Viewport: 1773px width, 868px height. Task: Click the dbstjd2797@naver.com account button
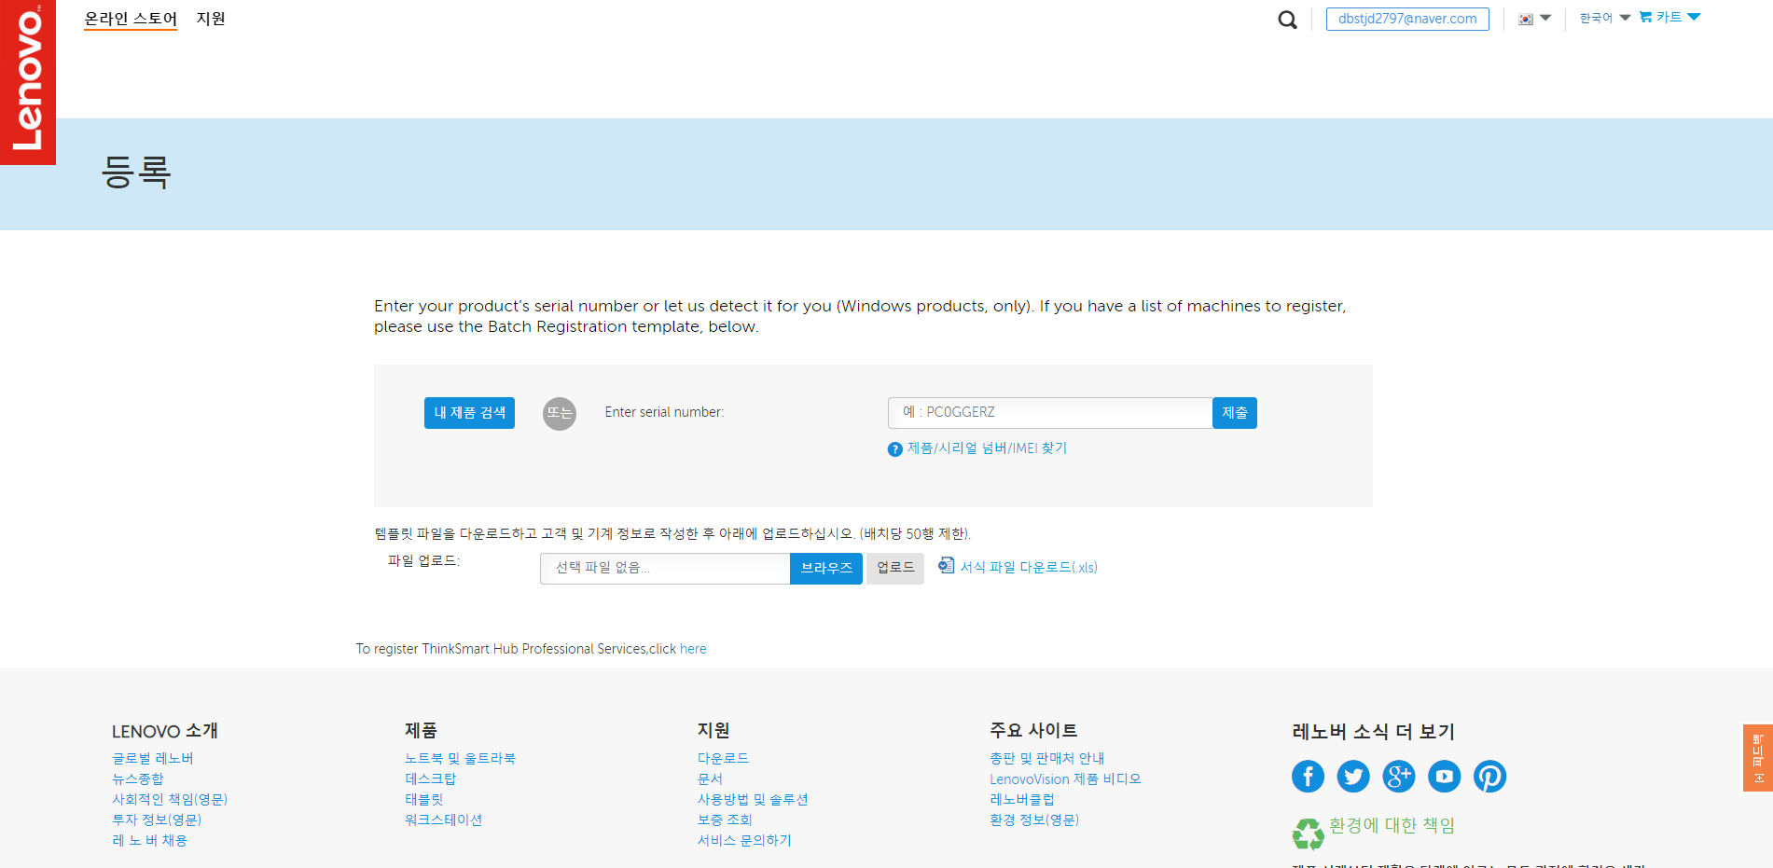1407,19
